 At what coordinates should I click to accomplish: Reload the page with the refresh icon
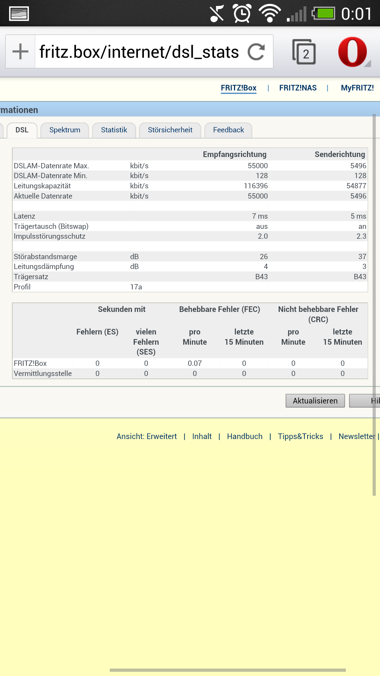coord(256,52)
